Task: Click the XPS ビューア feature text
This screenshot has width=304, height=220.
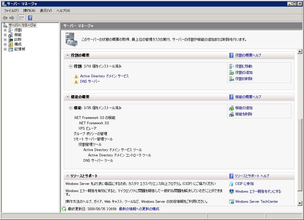Action: click(88, 128)
